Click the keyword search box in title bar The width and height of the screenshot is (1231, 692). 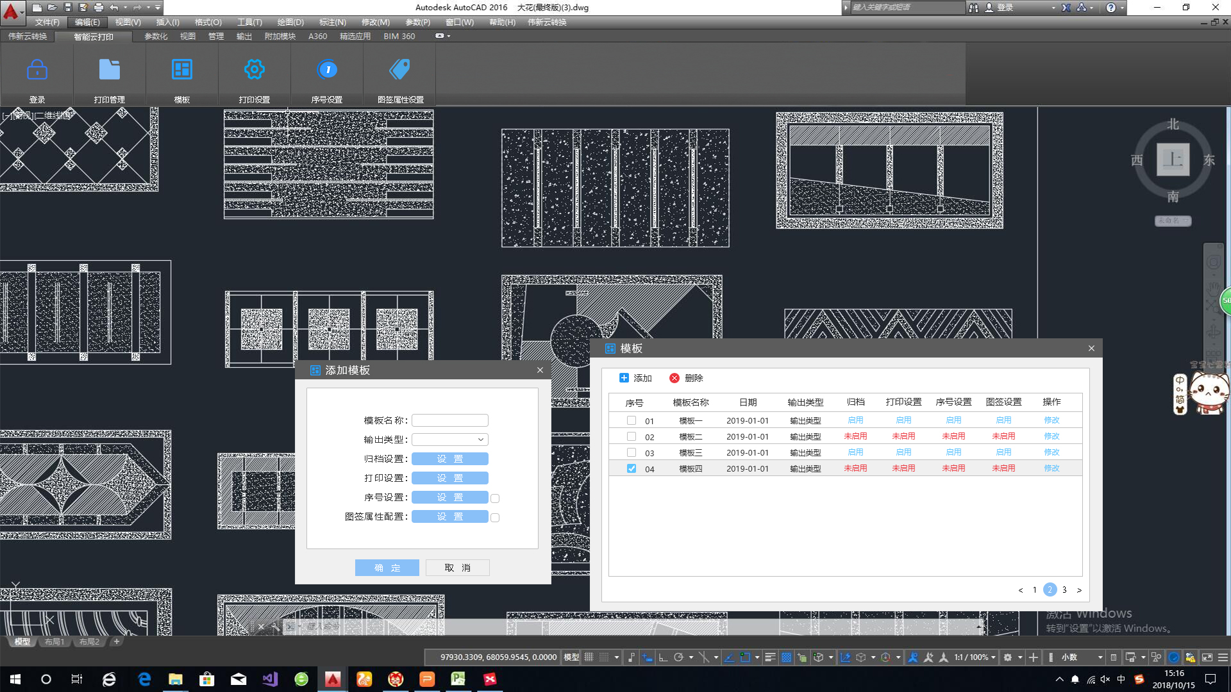pyautogui.click(x=907, y=8)
